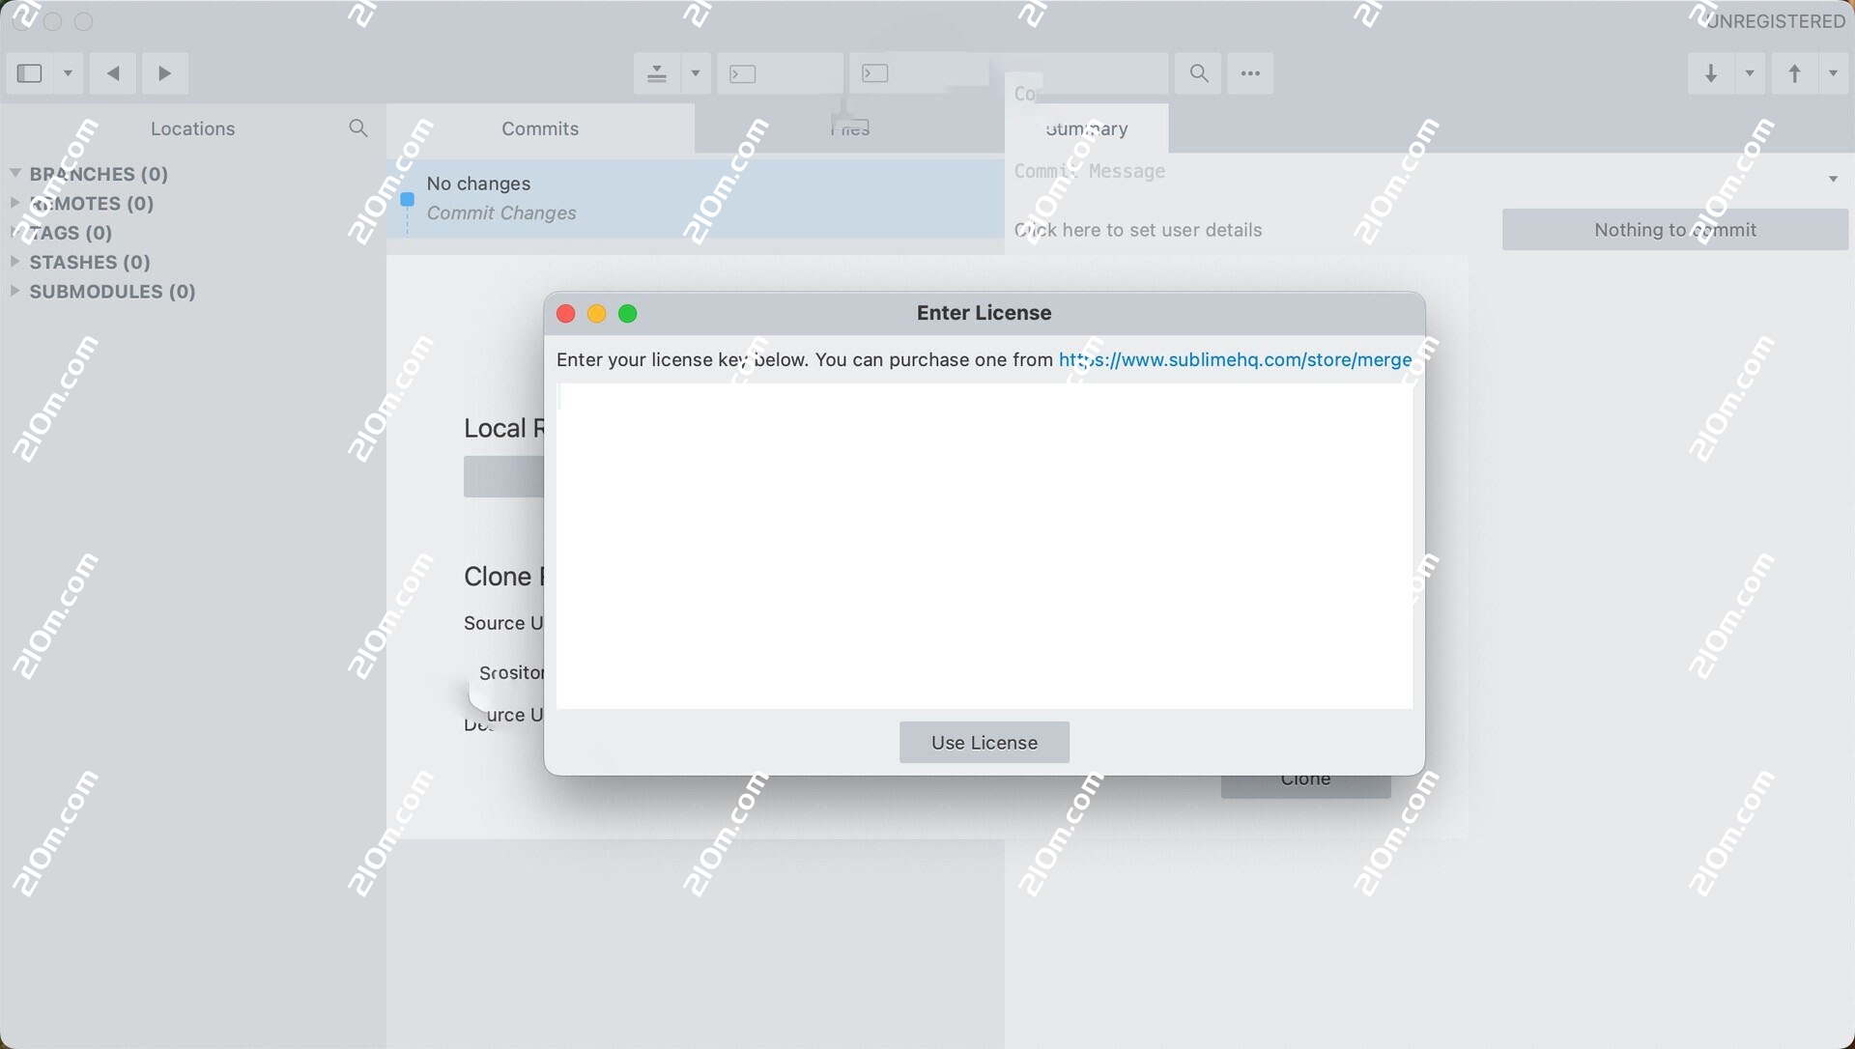Click the back navigation arrow
The image size is (1855, 1049).
click(113, 72)
